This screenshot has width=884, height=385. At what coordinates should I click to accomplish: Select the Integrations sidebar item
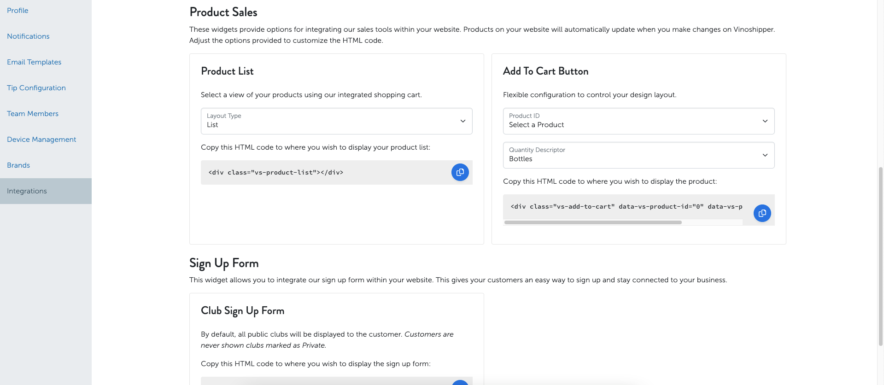point(46,191)
